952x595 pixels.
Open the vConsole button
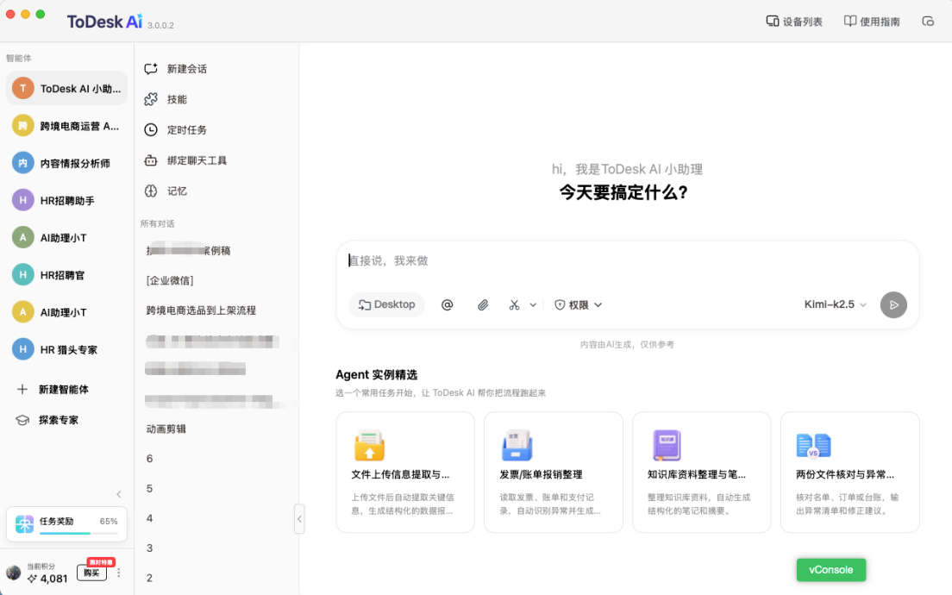(830, 569)
